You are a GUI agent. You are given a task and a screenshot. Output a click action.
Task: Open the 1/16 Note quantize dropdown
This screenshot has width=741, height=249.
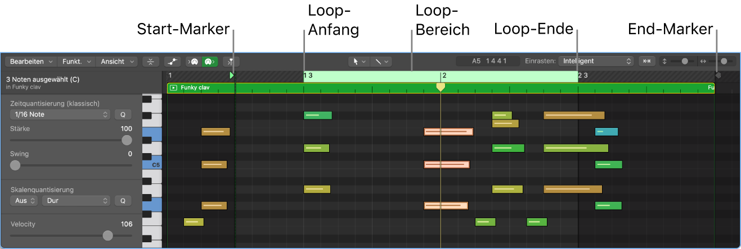click(x=60, y=114)
